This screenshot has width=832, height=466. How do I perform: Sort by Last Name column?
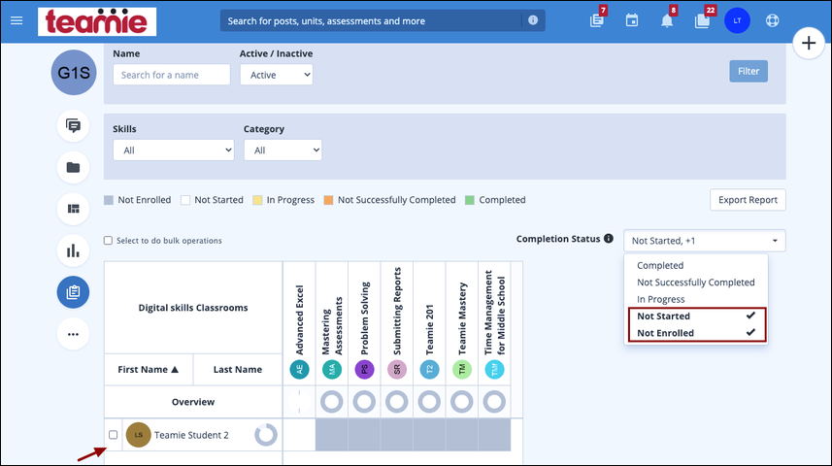click(237, 370)
